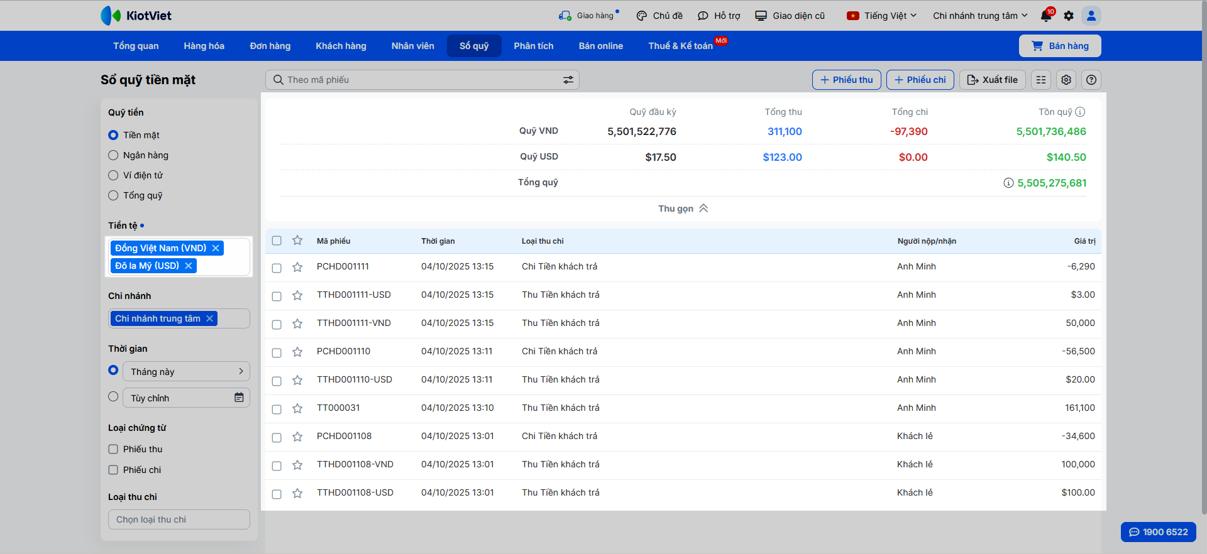Click the help question mark icon
This screenshot has height=554, width=1207.
tap(1091, 80)
